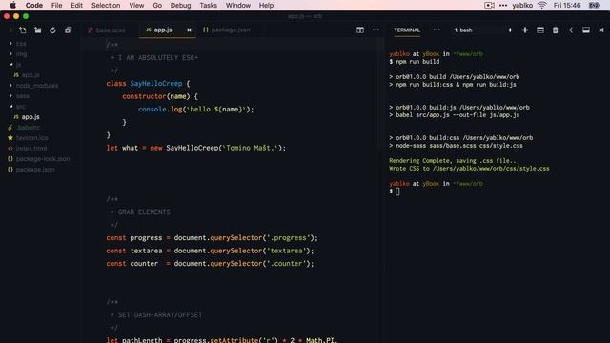
Task: Switch to the base.scss tab
Action: (111, 30)
